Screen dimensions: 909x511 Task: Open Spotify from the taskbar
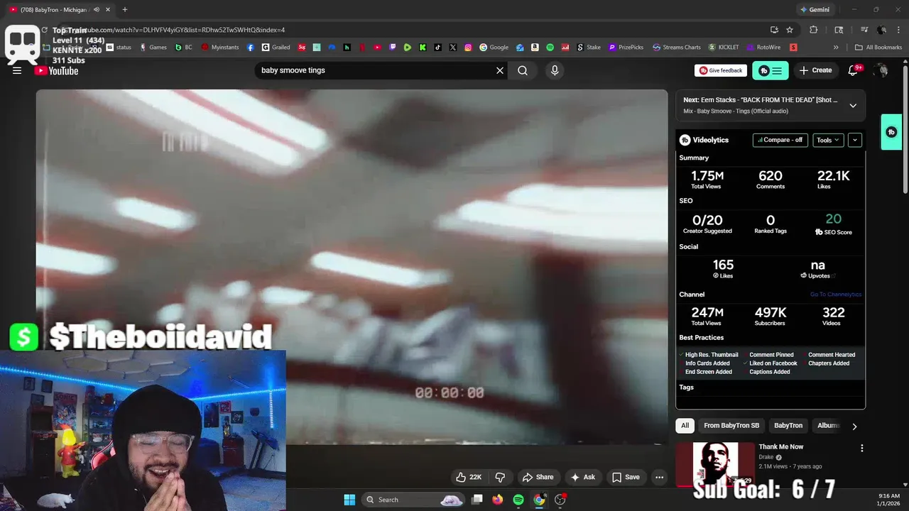pos(518,500)
